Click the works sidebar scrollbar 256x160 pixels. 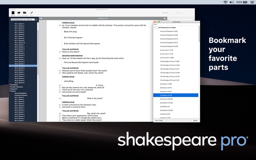click(x=38, y=52)
